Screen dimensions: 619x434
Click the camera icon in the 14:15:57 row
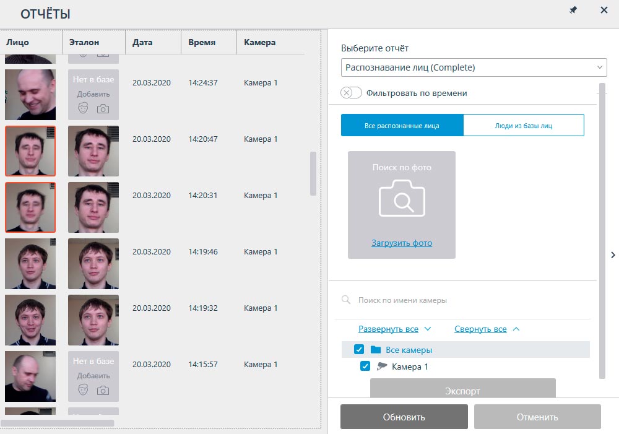pyautogui.click(x=103, y=390)
